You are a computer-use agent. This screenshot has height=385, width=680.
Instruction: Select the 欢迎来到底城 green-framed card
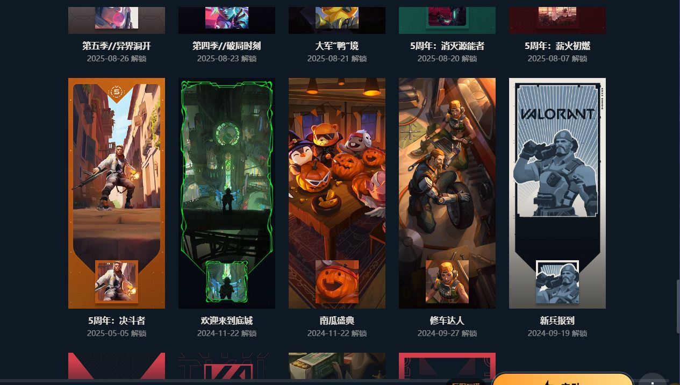tap(227, 193)
